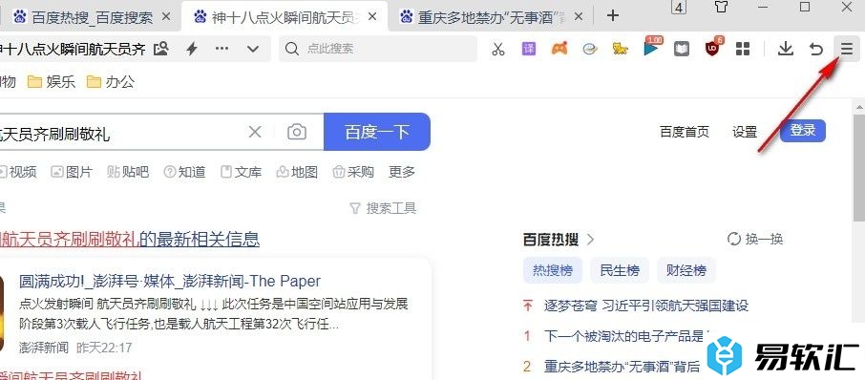865x380 pixels.
Task: Go to 百度首页 link
Action: pyautogui.click(x=684, y=132)
